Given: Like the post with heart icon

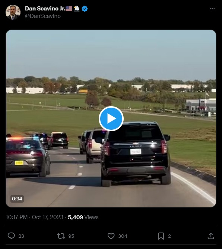Looking at the screenshot, I should 111,236.
